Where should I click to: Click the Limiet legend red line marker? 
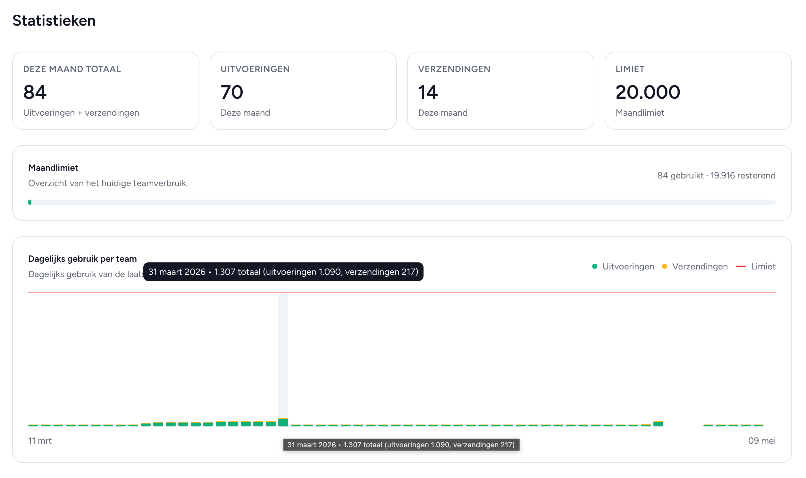coord(741,266)
